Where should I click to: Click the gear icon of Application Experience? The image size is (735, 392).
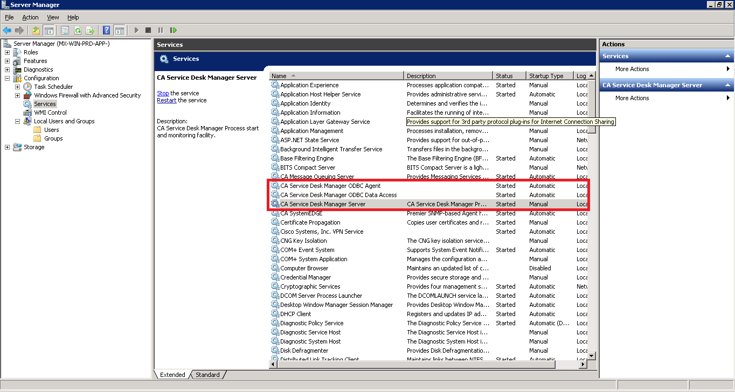pos(275,85)
